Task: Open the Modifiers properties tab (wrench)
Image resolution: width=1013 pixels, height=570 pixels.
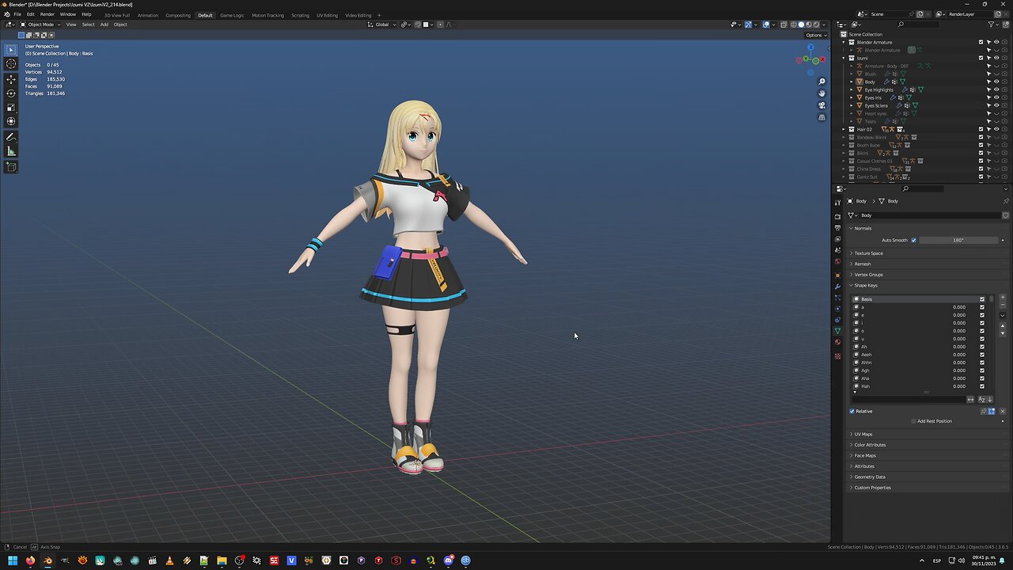Action: 838,287
